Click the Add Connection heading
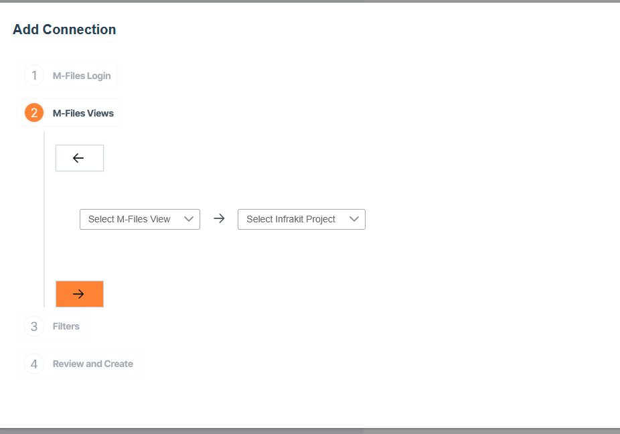Image resolution: width=620 pixels, height=434 pixels. (x=64, y=29)
